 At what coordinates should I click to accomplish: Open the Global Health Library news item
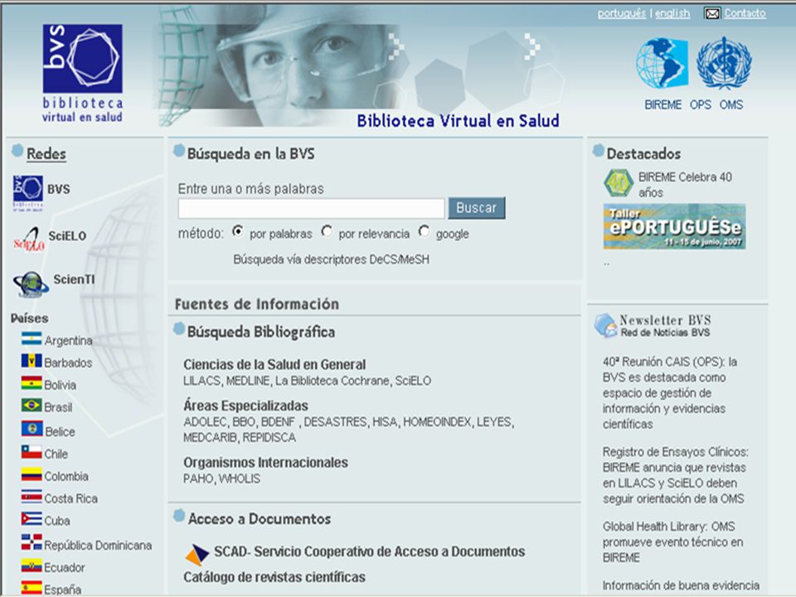point(673,542)
